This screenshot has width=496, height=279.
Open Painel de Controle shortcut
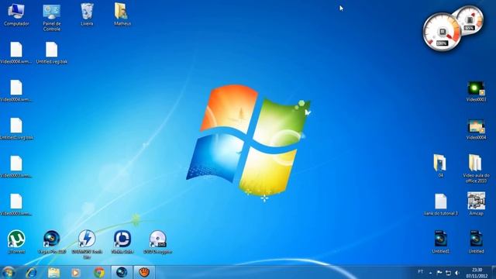point(52,17)
